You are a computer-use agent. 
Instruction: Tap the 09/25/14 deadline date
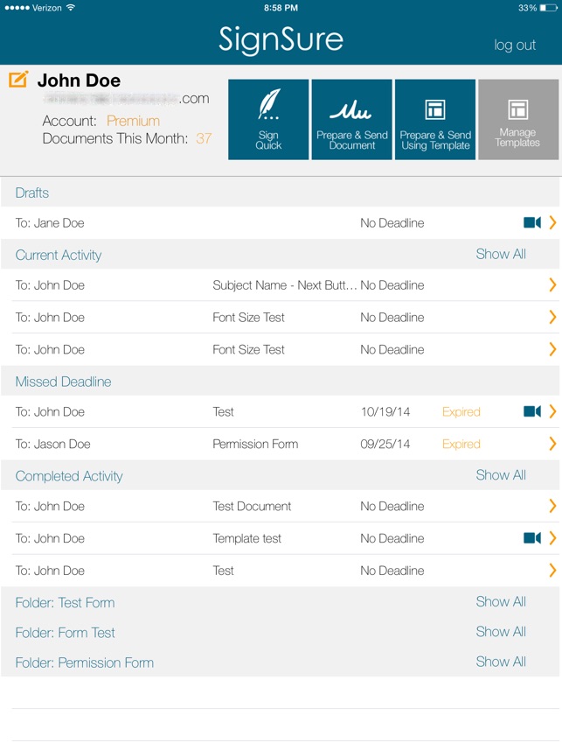tap(385, 444)
